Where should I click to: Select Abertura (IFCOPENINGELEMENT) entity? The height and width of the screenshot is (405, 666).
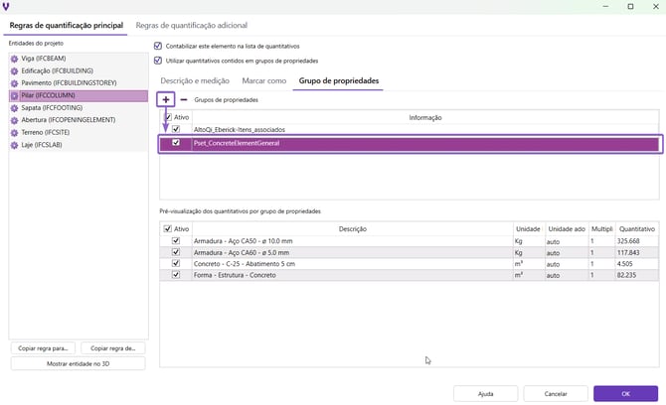click(x=79, y=120)
